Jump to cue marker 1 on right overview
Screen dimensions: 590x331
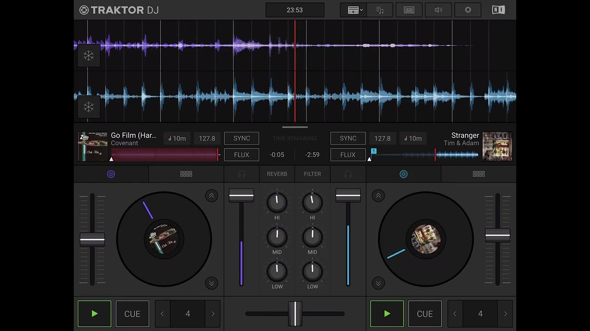pyautogui.click(x=374, y=151)
